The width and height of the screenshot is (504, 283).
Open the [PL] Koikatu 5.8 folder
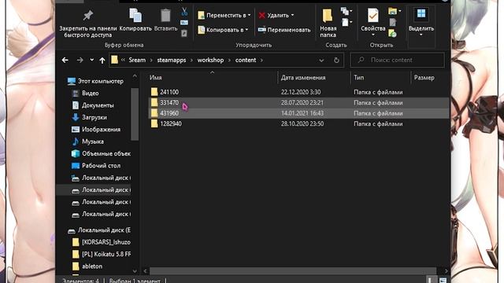click(102, 254)
